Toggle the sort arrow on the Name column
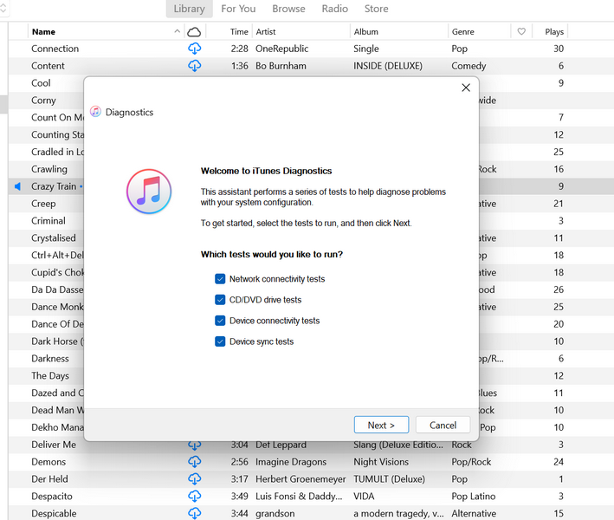 coord(178,32)
